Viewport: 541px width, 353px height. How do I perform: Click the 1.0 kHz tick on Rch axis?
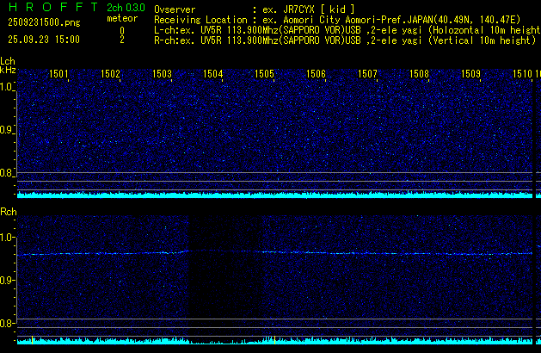click(7, 237)
